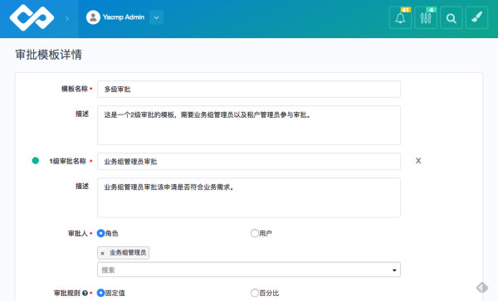Click the template 描述 text area
Screen dimensions: 498x301
pos(249,125)
